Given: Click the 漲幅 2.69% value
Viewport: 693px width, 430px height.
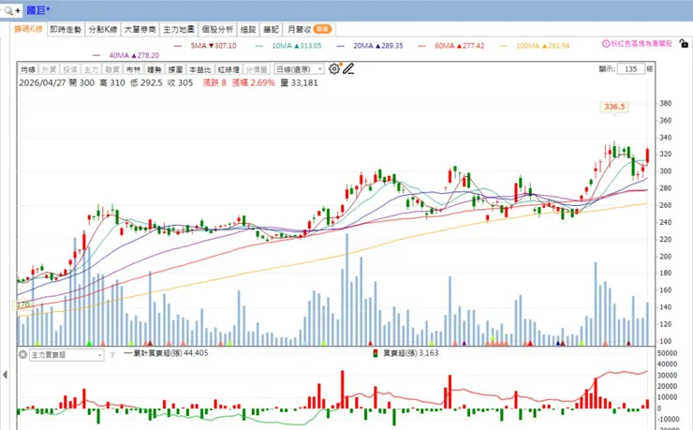Looking at the screenshot, I should pyautogui.click(x=254, y=82).
